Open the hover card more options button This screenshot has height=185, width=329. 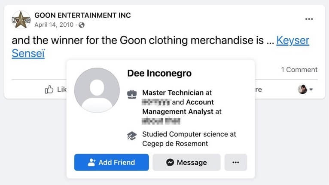[236, 162]
